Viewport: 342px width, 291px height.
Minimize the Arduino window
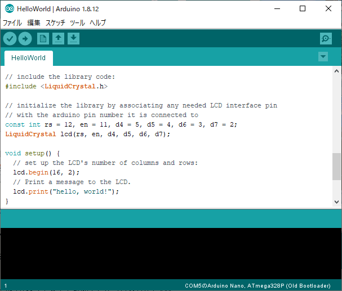click(x=277, y=8)
